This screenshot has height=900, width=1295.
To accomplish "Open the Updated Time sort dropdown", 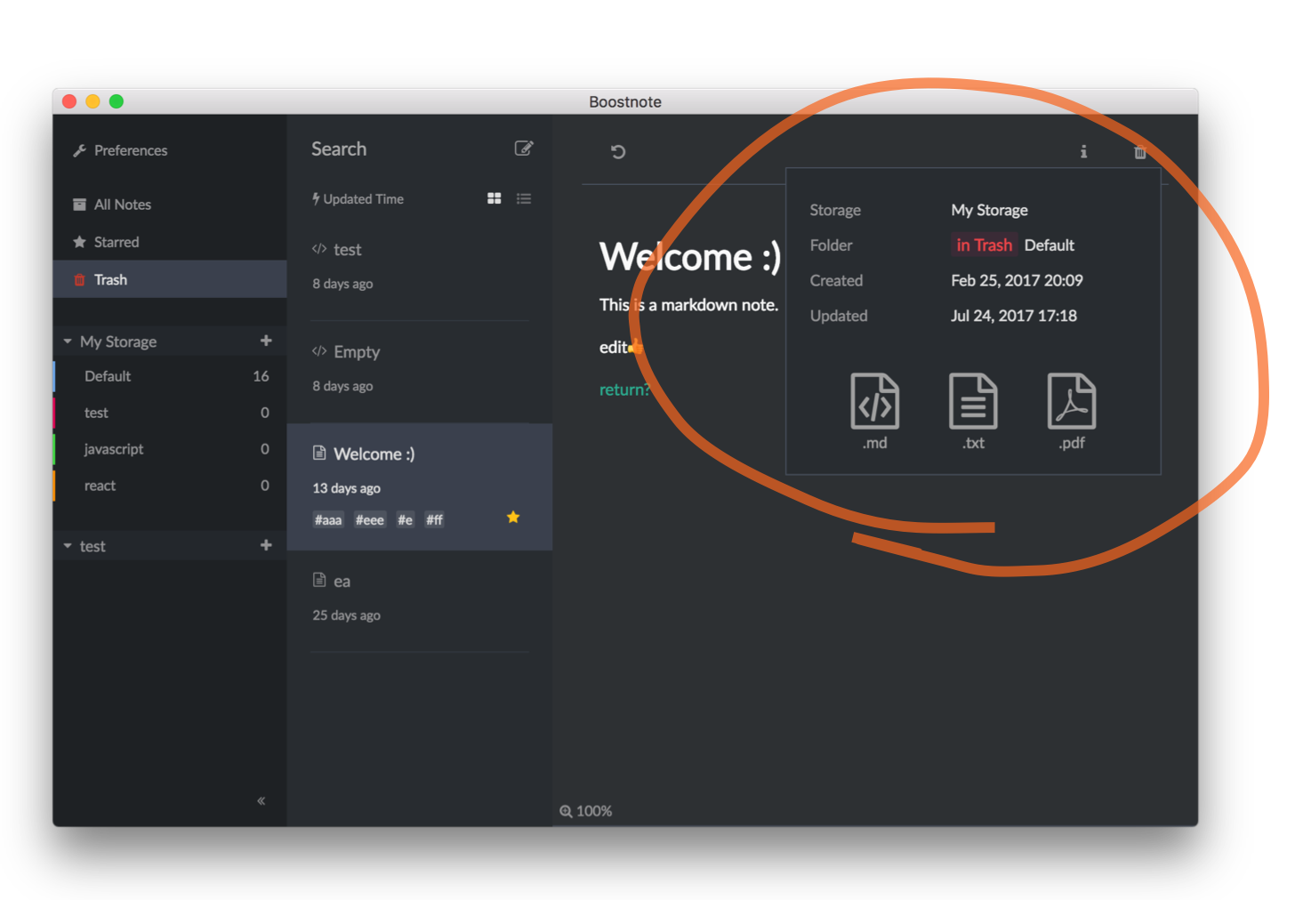I will click(x=358, y=199).
